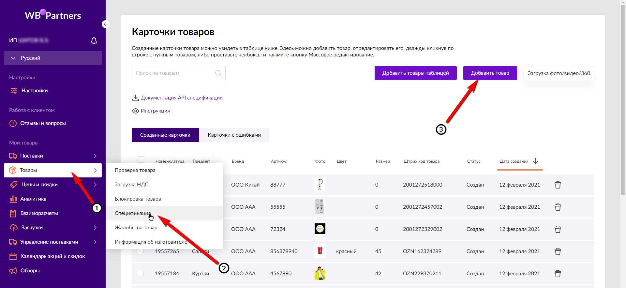626x288 pixels.
Task: Click Добавить товар button
Action: (490, 73)
